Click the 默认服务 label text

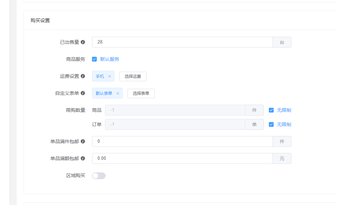[110, 59]
